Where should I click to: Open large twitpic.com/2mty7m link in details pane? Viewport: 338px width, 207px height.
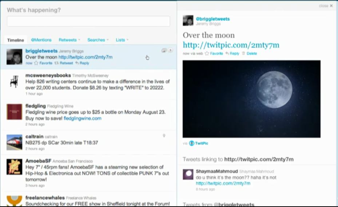231,45
